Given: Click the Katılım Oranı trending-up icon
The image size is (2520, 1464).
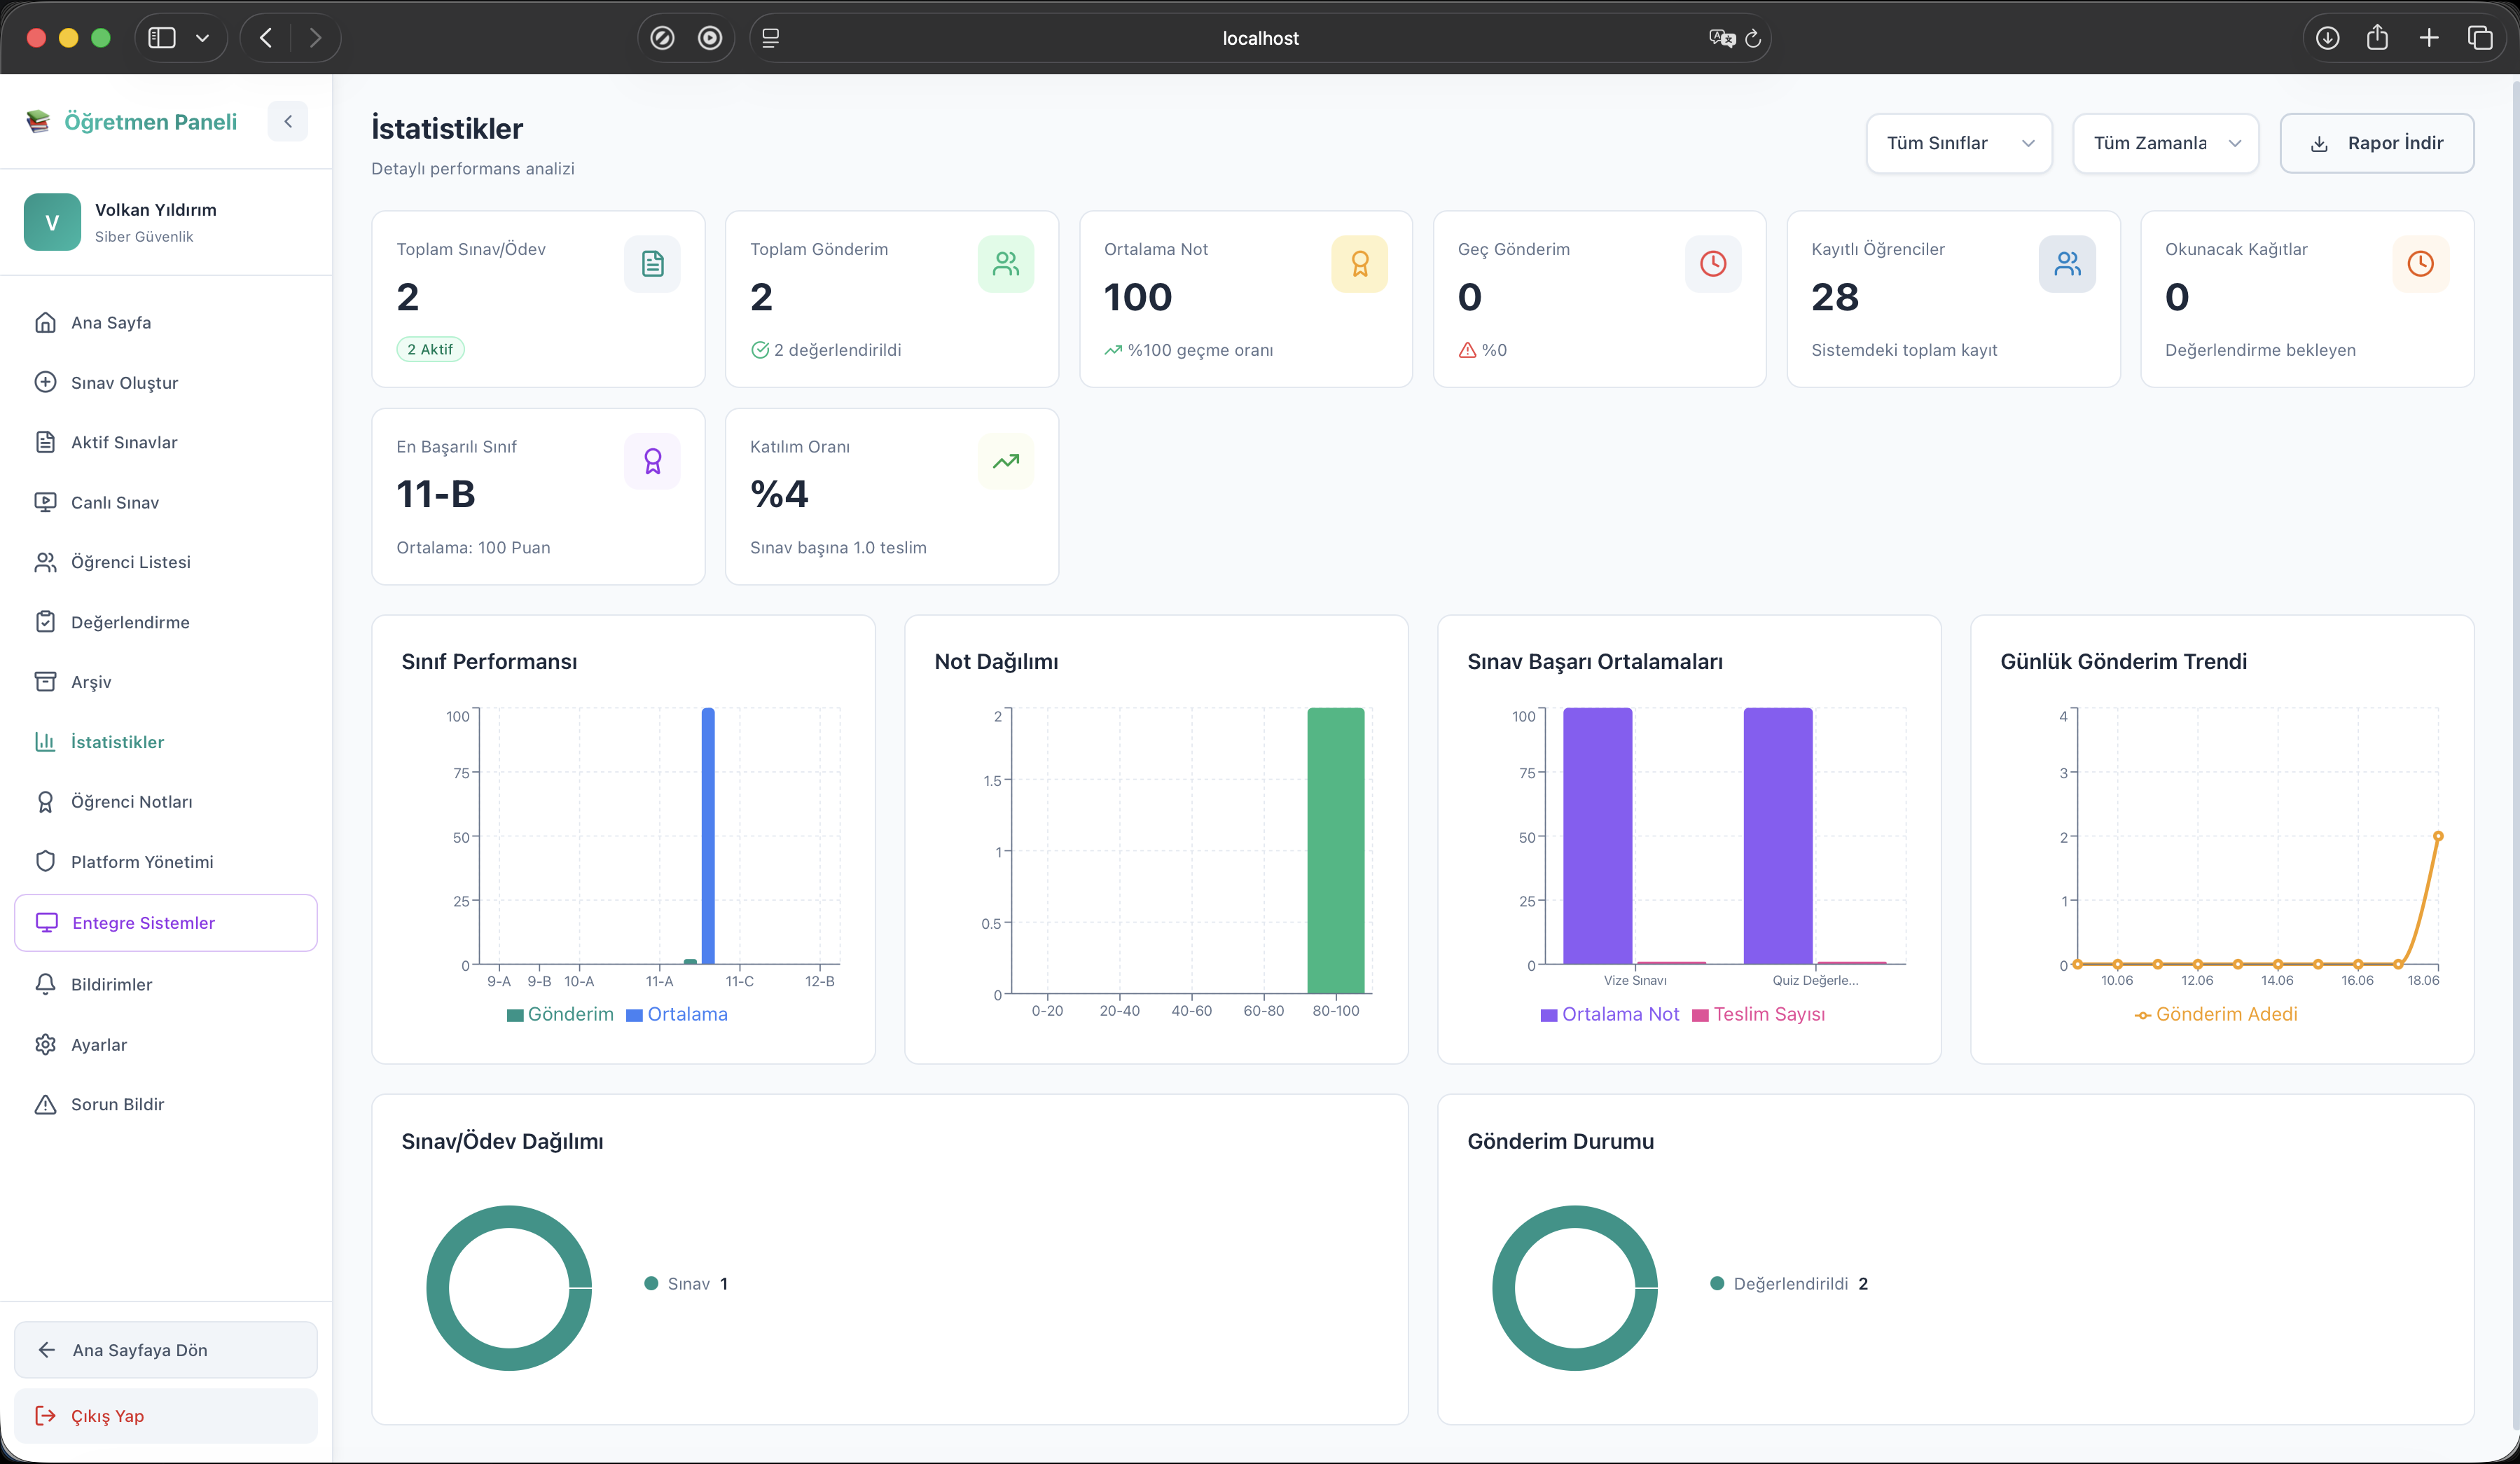Looking at the screenshot, I should [1006, 461].
